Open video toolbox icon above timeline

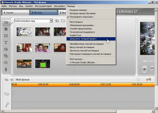[x=7, y=80]
